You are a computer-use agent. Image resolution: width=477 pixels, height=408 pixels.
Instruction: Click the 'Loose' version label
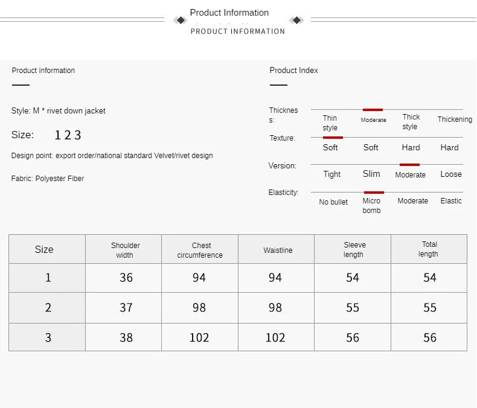(x=451, y=174)
